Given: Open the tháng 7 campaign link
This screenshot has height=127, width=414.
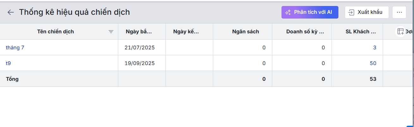Looking at the screenshot, I should [x=15, y=47].
